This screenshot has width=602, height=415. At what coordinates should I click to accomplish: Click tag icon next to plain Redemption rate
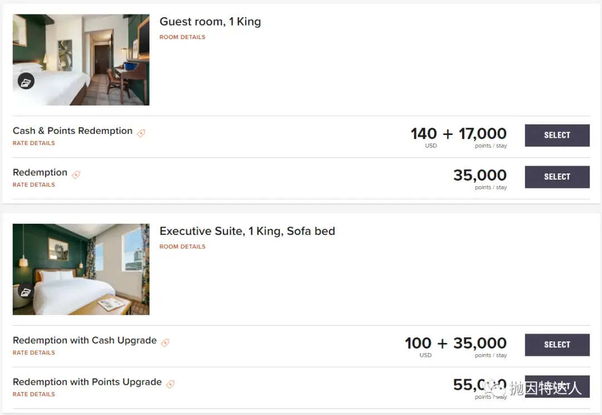pos(76,175)
